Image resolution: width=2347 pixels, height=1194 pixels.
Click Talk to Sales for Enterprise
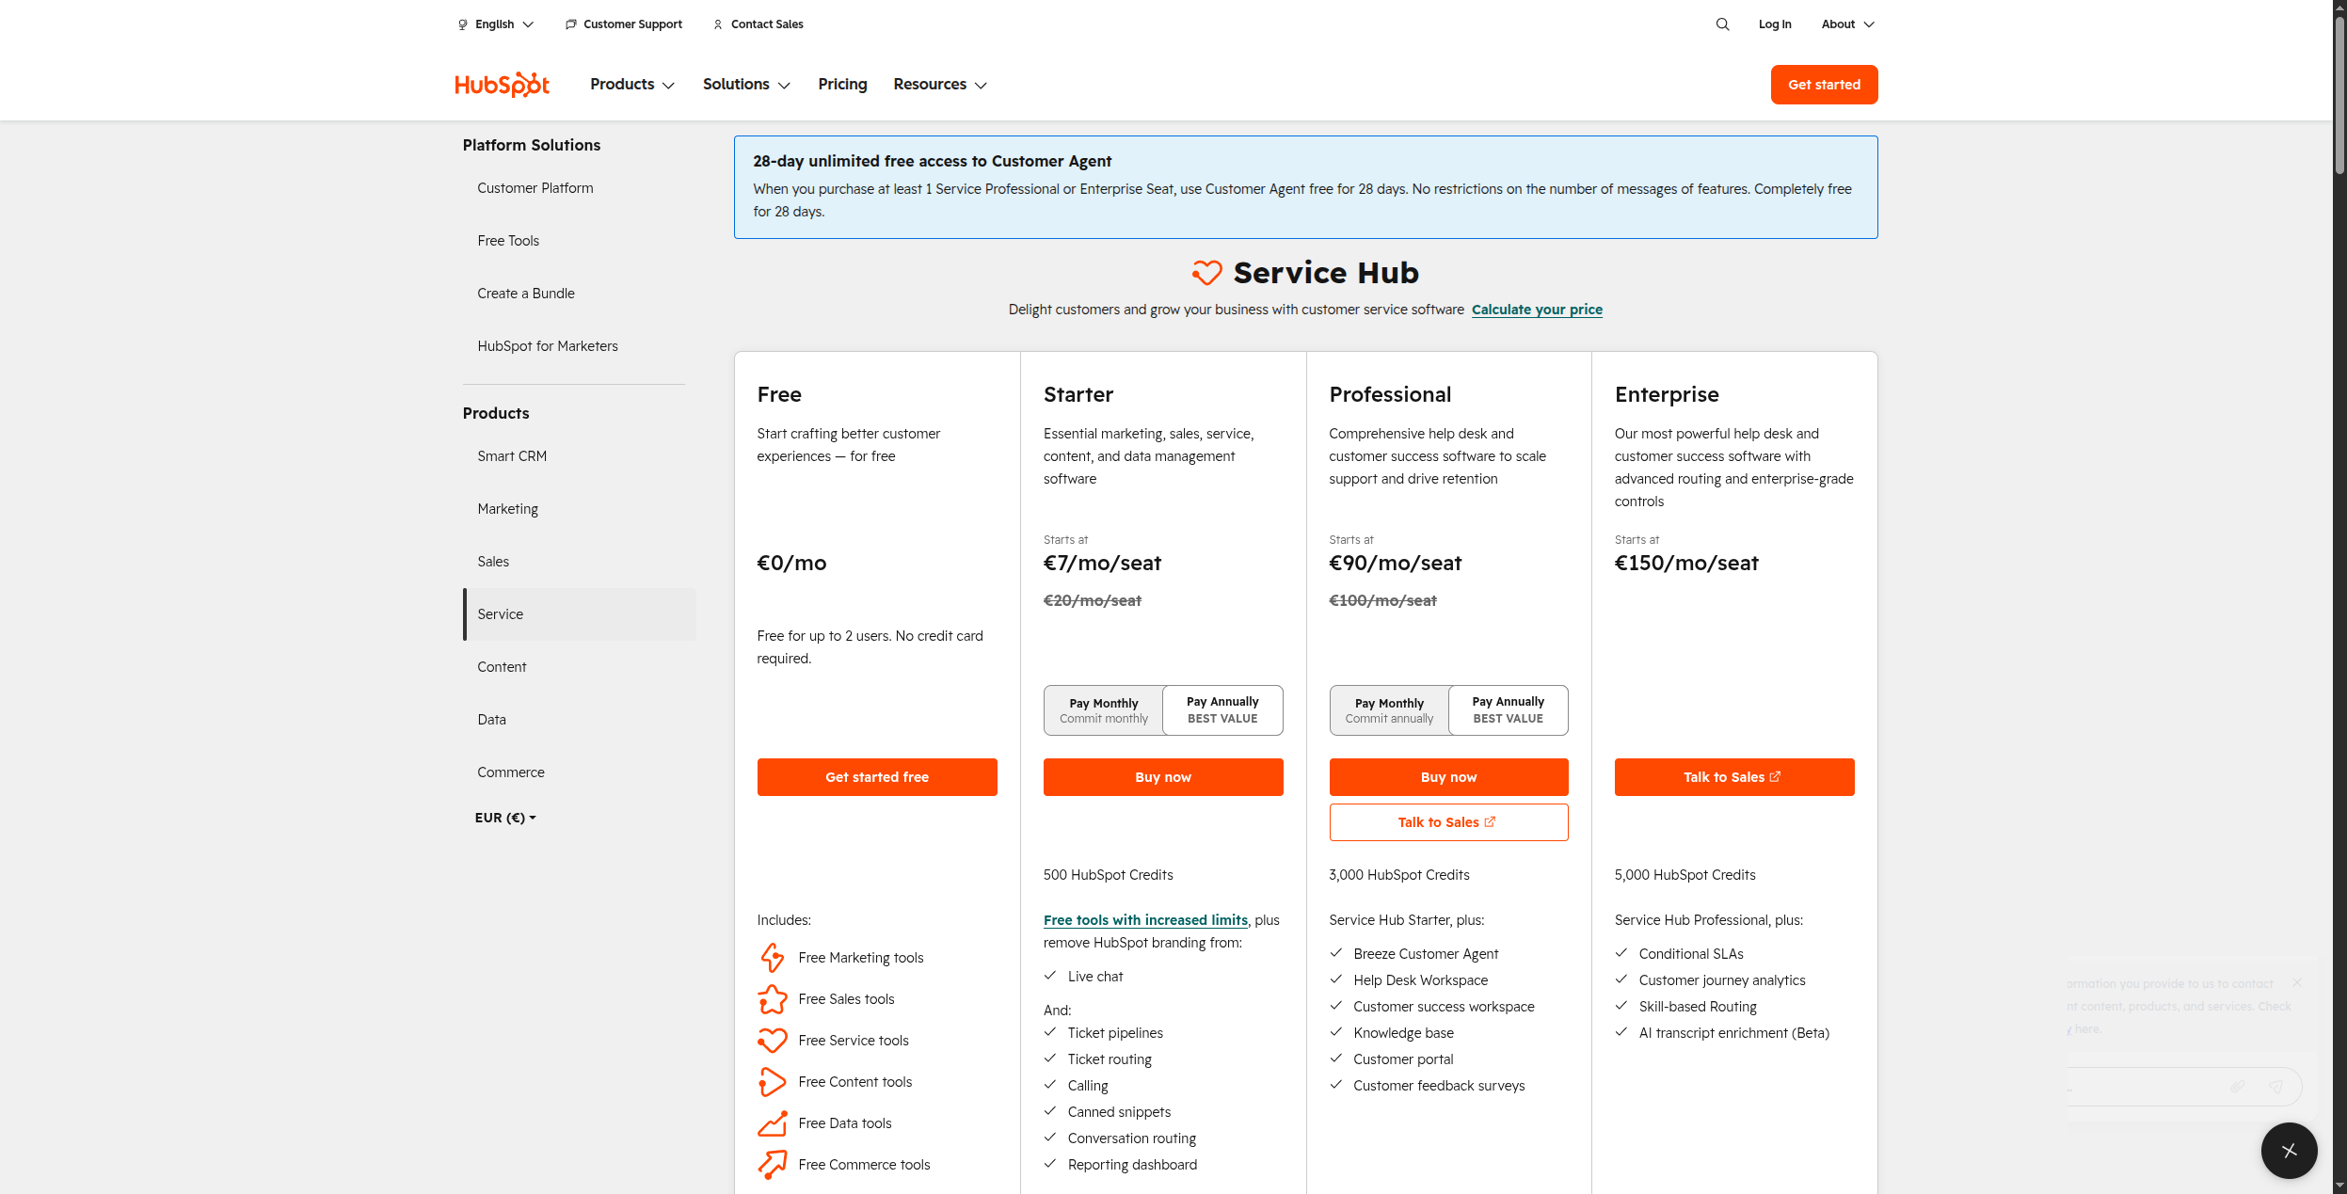(x=1734, y=777)
